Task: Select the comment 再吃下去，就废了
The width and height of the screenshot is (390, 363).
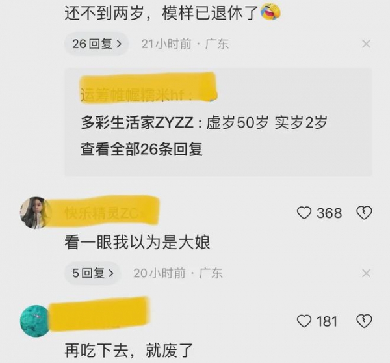Action: [129, 350]
